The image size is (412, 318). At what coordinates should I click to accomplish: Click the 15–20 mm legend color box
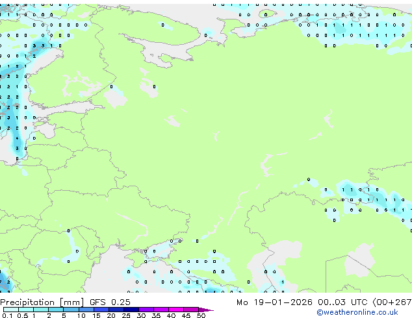pyautogui.click(x=101, y=310)
